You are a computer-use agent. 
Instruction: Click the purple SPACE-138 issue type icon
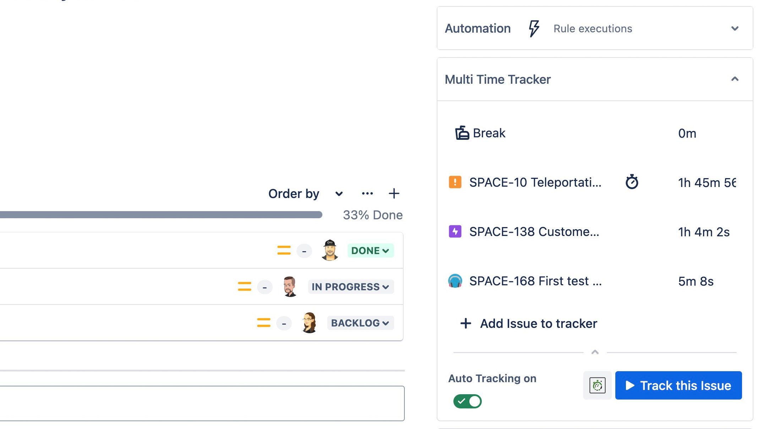click(x=455, y=231)
